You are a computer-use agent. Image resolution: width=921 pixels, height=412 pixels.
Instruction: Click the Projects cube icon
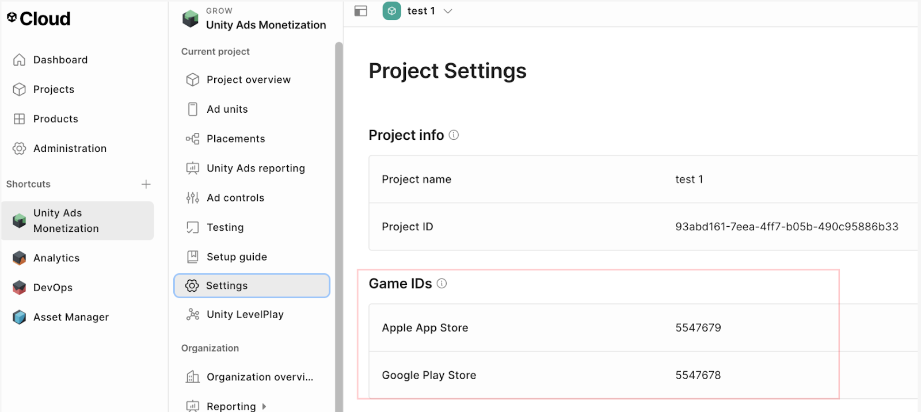pos(19,89)
